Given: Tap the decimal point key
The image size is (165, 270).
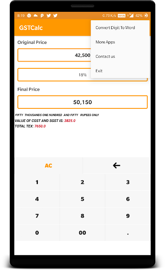Looking at the screenshot, I should click(128, 232).
